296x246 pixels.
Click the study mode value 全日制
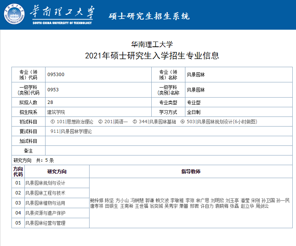194,112
